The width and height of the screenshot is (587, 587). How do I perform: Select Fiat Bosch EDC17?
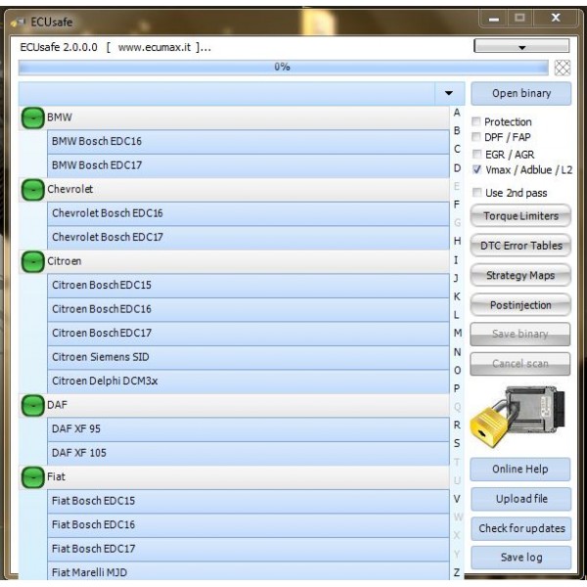248,549
